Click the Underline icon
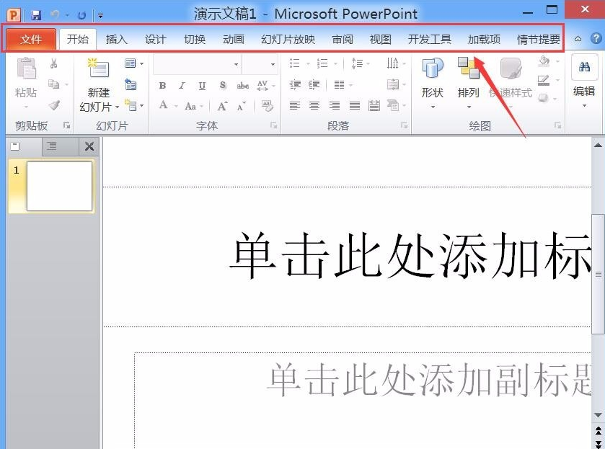 point(203,86)
